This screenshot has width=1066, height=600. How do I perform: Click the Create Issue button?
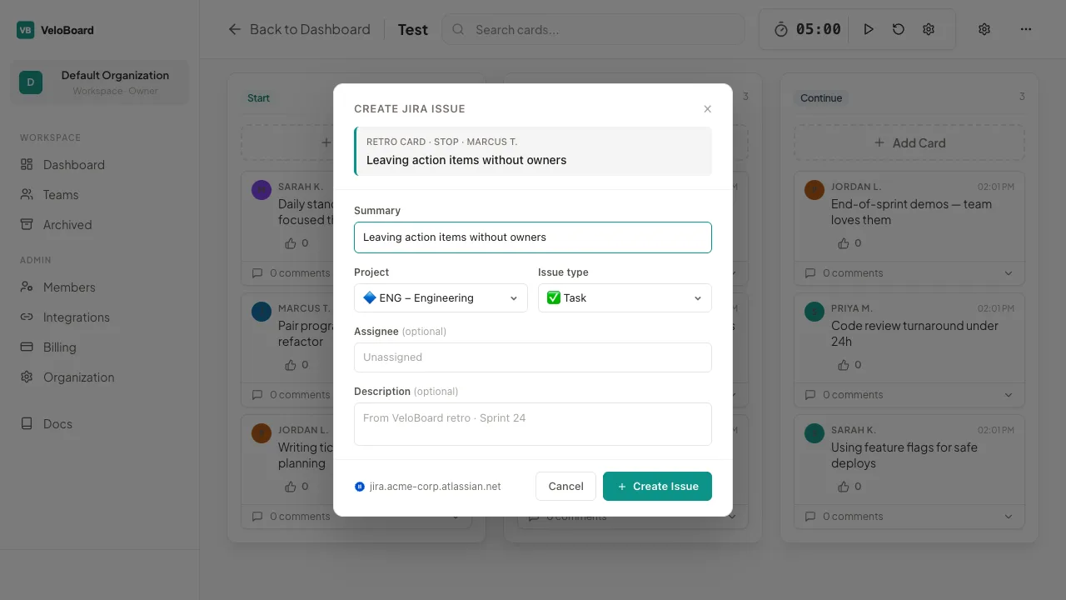(657, 487)
